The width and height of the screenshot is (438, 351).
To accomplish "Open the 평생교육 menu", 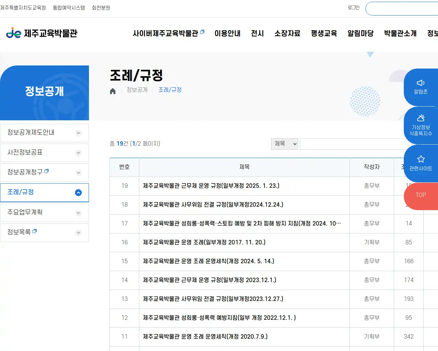I will 324,33.
